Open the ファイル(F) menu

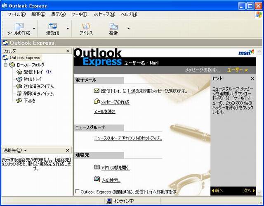point(16,14)
